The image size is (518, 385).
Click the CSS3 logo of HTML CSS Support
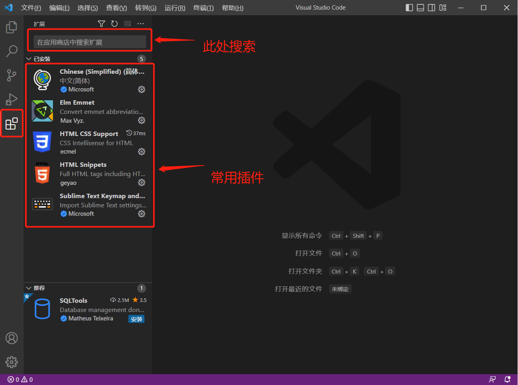pyautogui.click(x=42, y=142)
